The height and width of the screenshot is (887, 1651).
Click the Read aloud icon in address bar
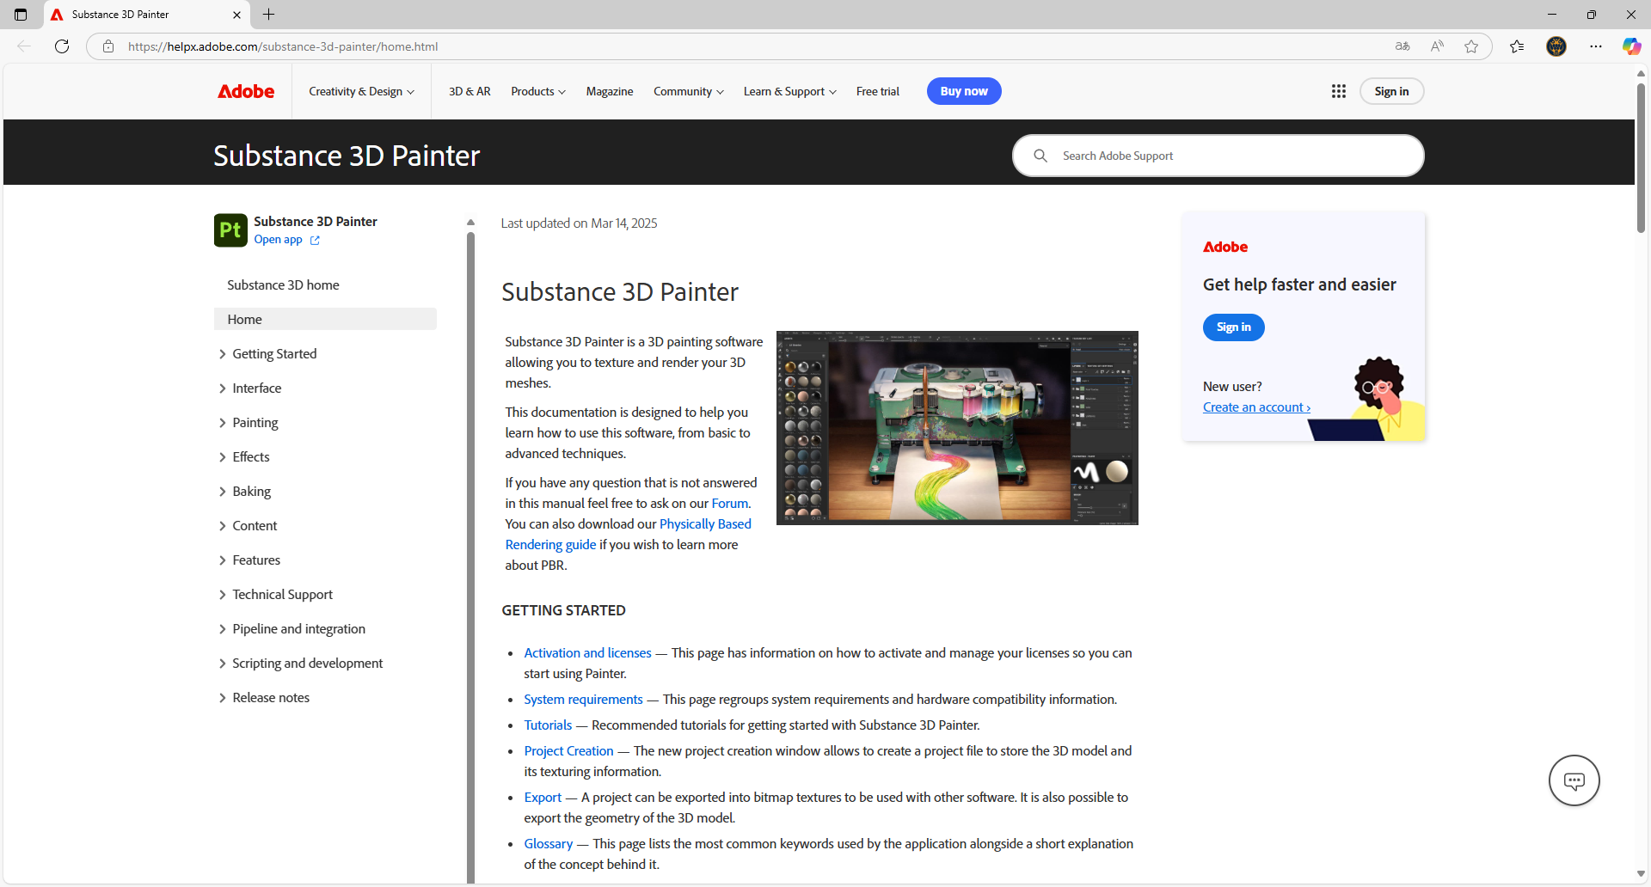point(1437,46)
